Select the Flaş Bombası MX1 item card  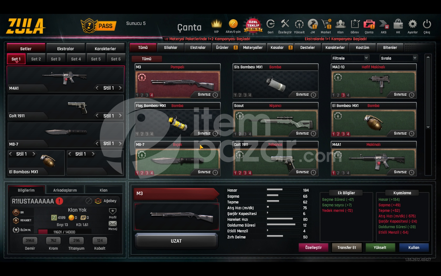[x=177, y=120]
